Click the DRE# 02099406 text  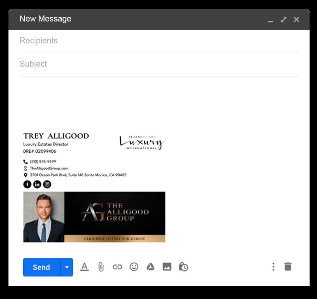pos(40,151)
